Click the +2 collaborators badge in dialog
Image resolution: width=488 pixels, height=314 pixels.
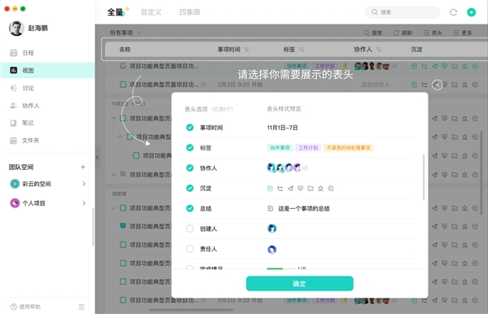point(304,168)
